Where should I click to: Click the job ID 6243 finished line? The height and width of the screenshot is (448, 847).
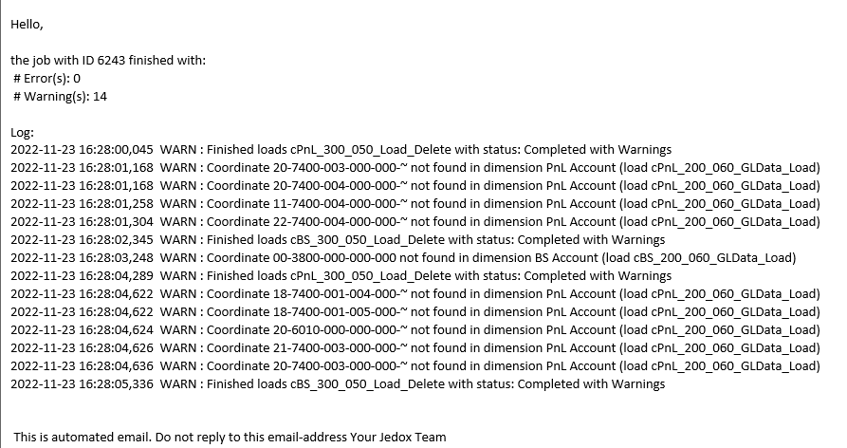108,61
